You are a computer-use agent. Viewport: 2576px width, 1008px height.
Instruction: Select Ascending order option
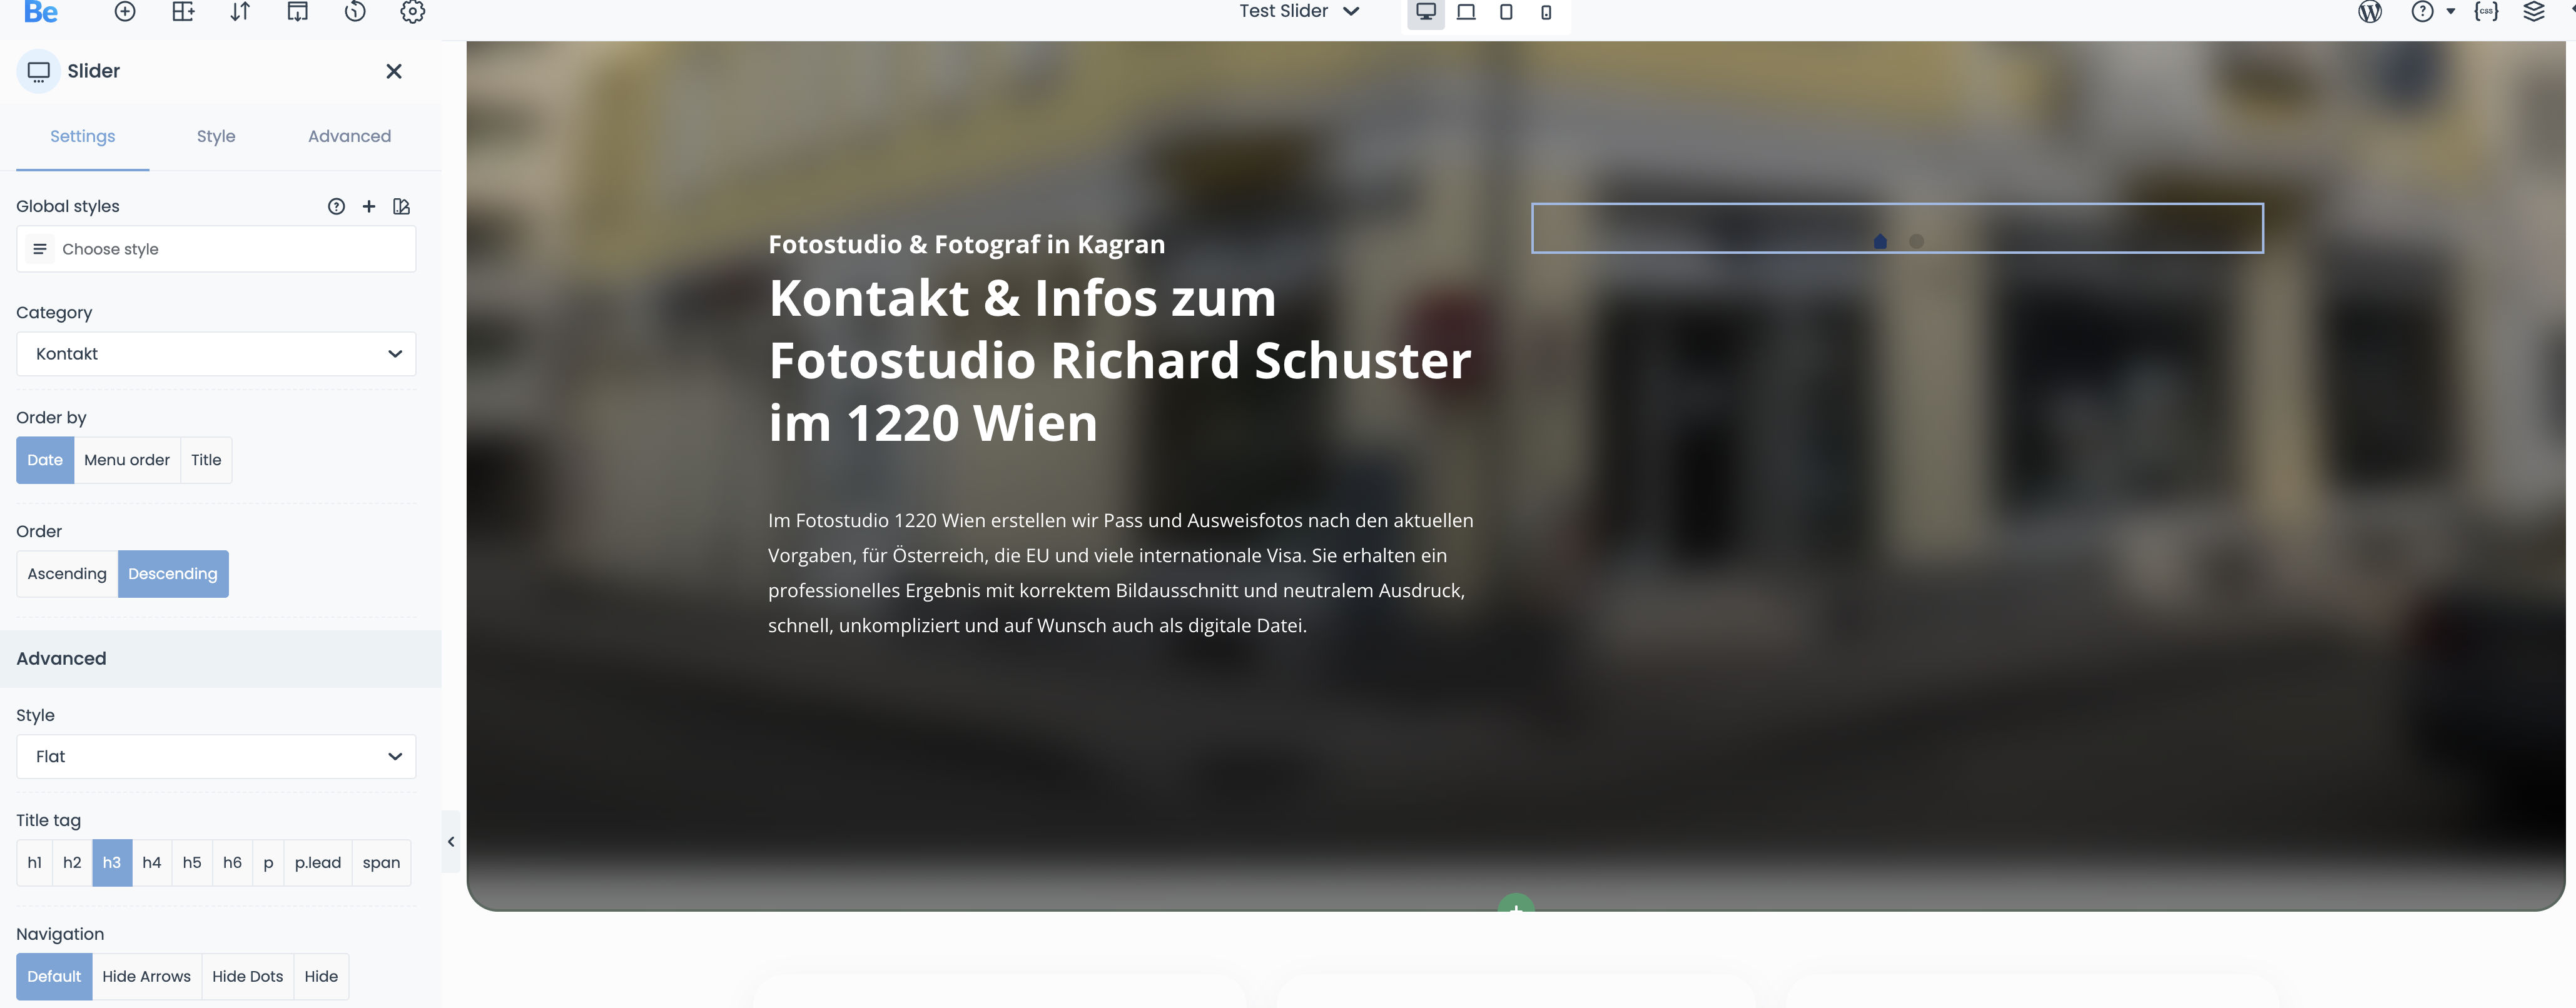click(67, 574)
